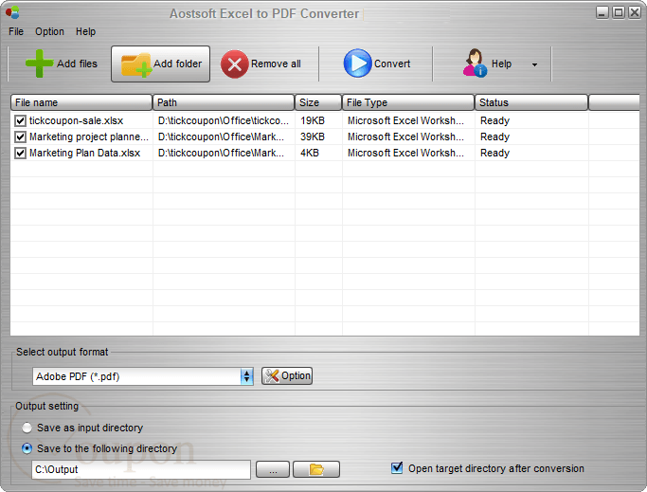The image size is (647, 492).
Task: Select Save to the following directory radio
Action: click(x=27, y=448)
